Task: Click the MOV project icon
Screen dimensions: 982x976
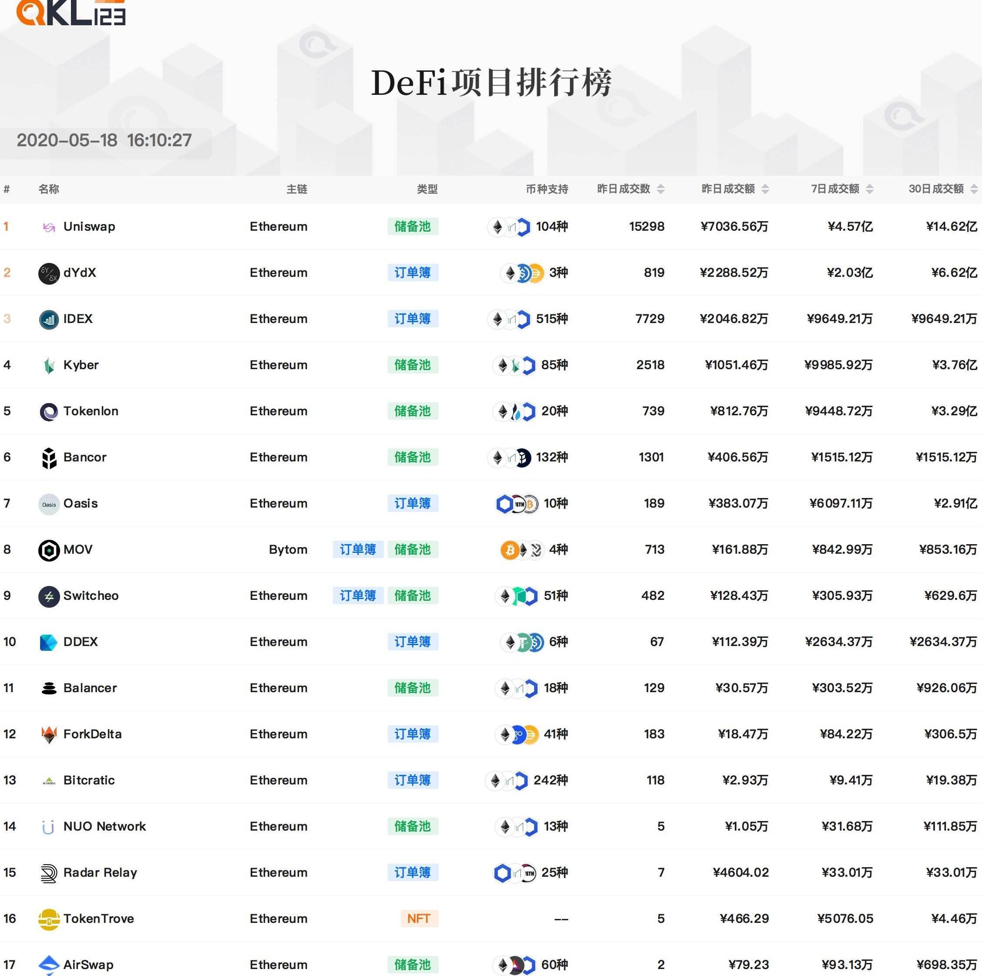Action: click(49, 550)
